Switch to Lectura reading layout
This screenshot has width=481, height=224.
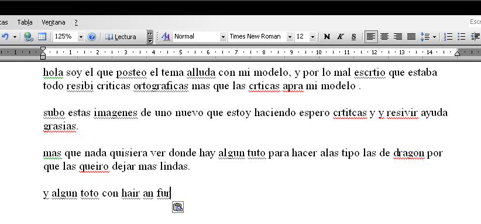point(121,37)
